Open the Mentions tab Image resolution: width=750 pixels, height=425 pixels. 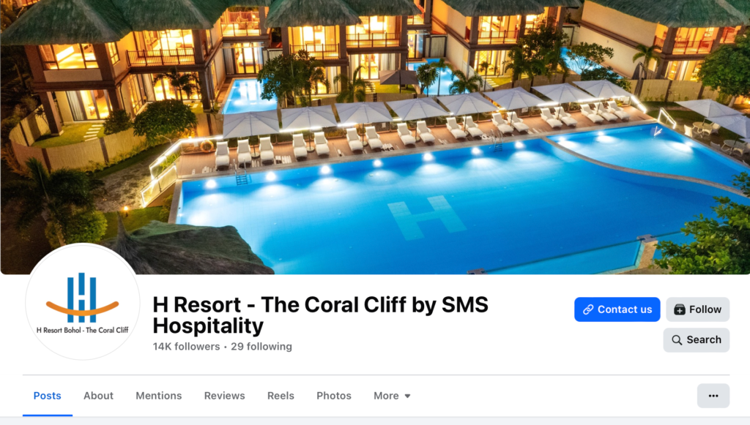pos(159,396)
